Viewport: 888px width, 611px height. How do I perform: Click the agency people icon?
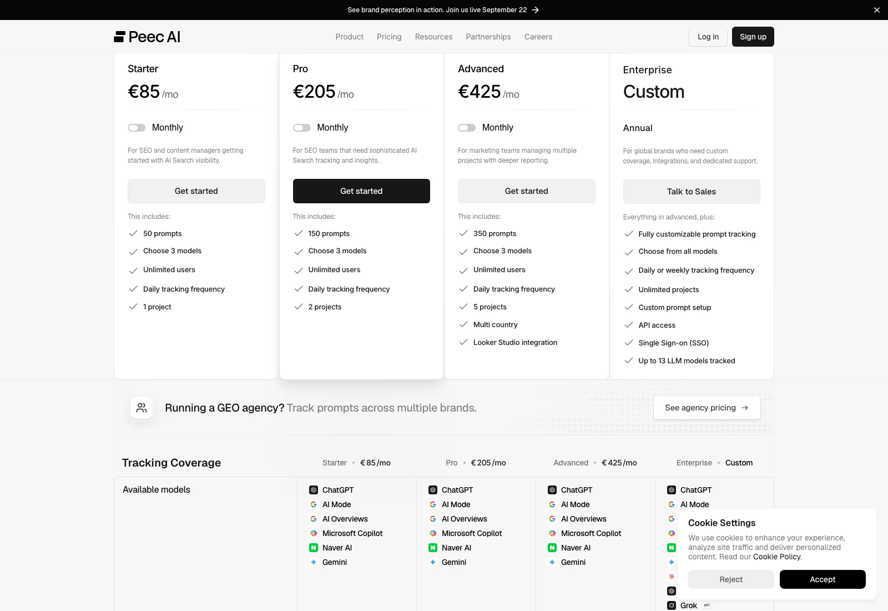coord(142,408)
